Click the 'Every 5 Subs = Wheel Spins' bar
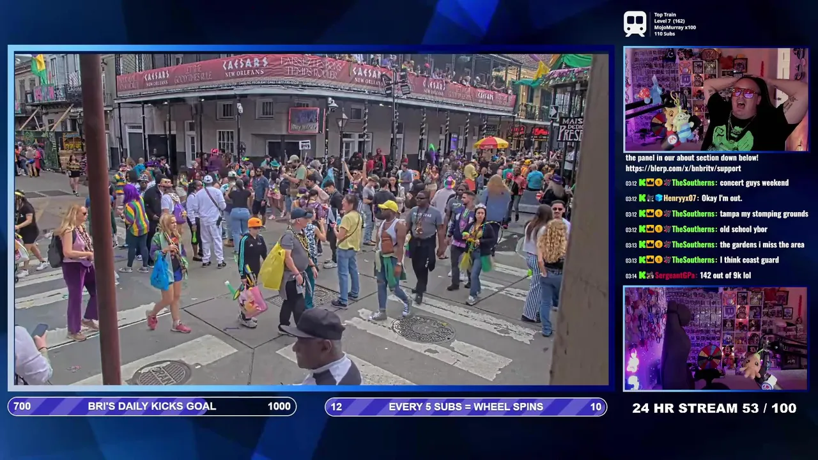 pos(466,406)
